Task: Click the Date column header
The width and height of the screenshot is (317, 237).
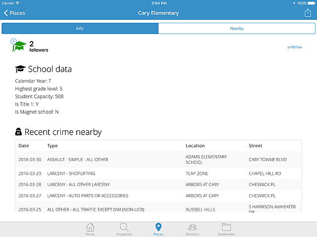Action: point(24,146)
